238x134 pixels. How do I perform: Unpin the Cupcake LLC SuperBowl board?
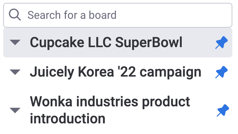(221, 43)
